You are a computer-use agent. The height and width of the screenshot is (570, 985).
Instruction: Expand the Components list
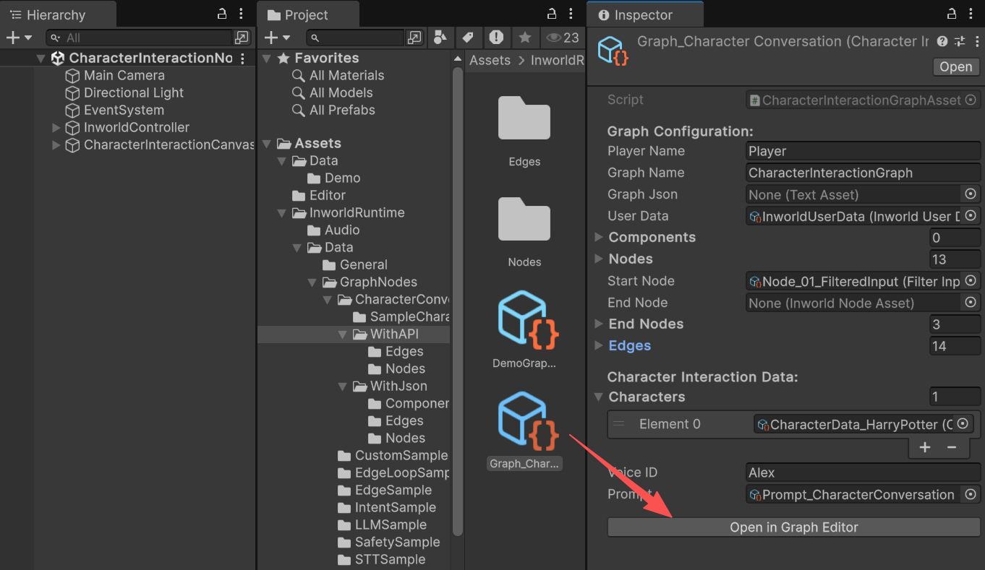[x=599, y=237]
